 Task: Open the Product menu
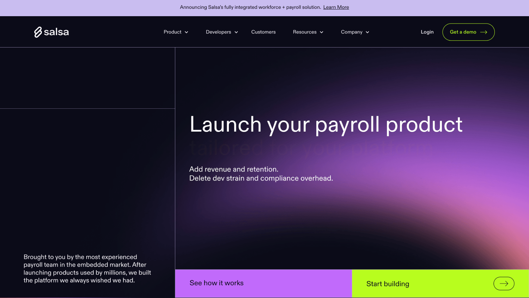pyautogui.click(x=176, y=32)
